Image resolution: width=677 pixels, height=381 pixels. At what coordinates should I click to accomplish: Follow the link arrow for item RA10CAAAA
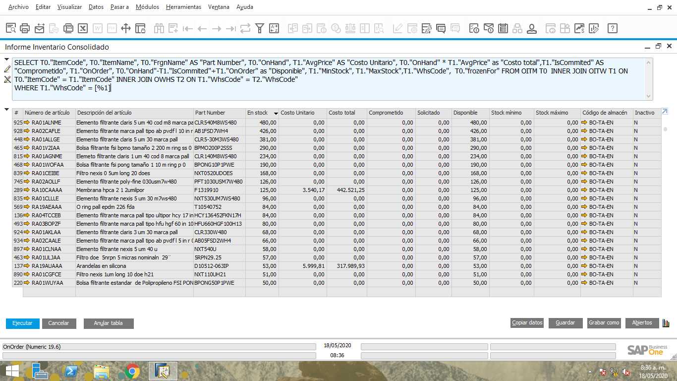pyautogui.click(x=27, y=190)
